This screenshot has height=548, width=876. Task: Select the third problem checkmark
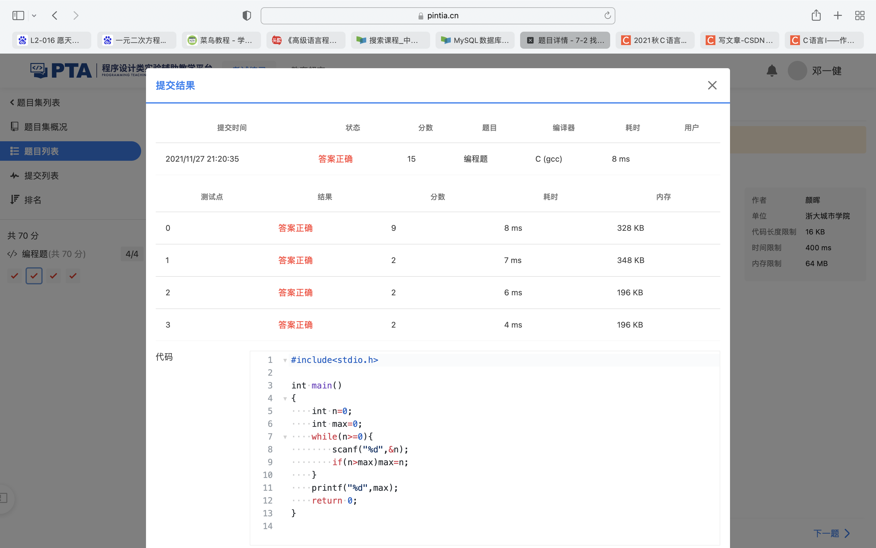click(x=53, y=276)
